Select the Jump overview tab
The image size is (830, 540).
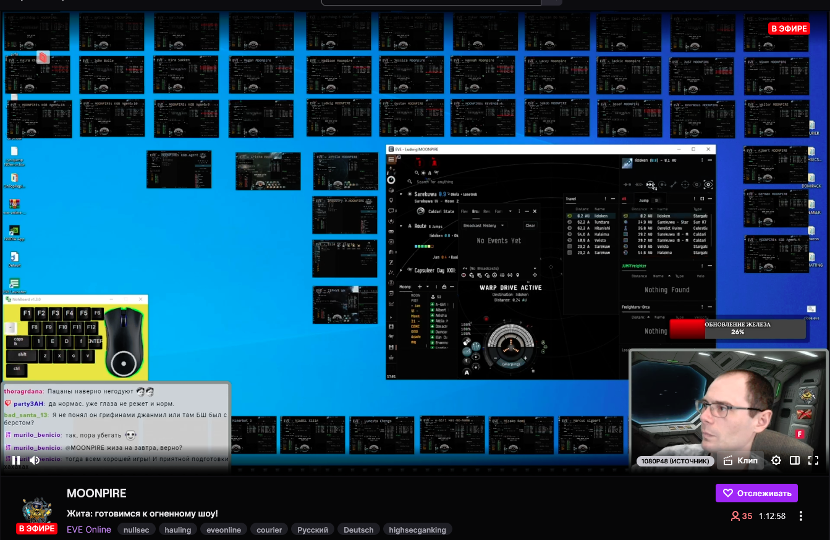coord(644,201)
